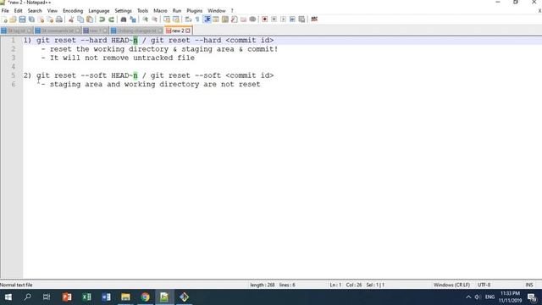542x305 pixels.
Task: Open Chrome from the taskbar
Action: 145,297
